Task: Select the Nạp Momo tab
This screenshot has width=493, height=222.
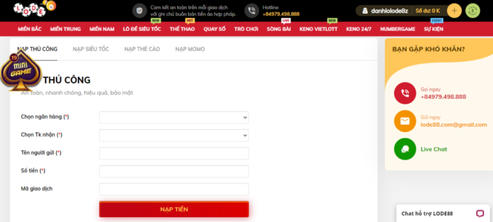Action: 190,49
